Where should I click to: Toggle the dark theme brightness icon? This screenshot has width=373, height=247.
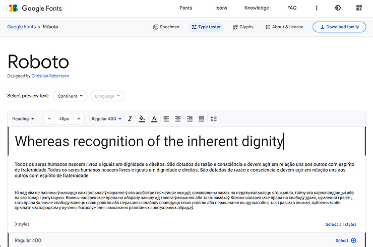[338, 8]
